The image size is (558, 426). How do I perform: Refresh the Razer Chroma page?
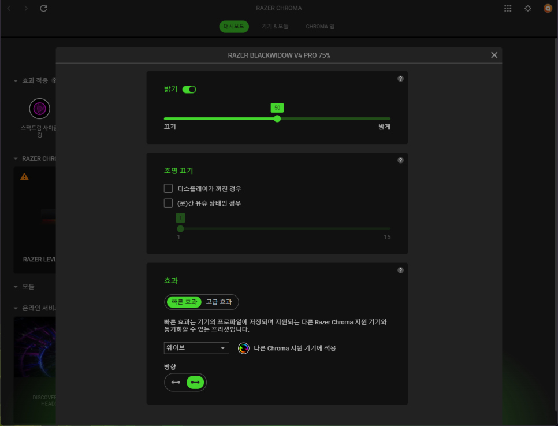point(43,8)
